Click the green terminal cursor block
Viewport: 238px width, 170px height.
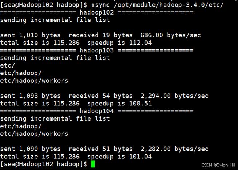point(93,164)
